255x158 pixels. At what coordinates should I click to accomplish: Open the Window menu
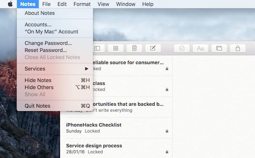point(126,4)
